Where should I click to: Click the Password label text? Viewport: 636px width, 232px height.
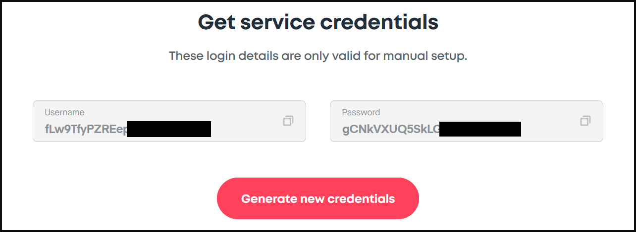(361, 112)
